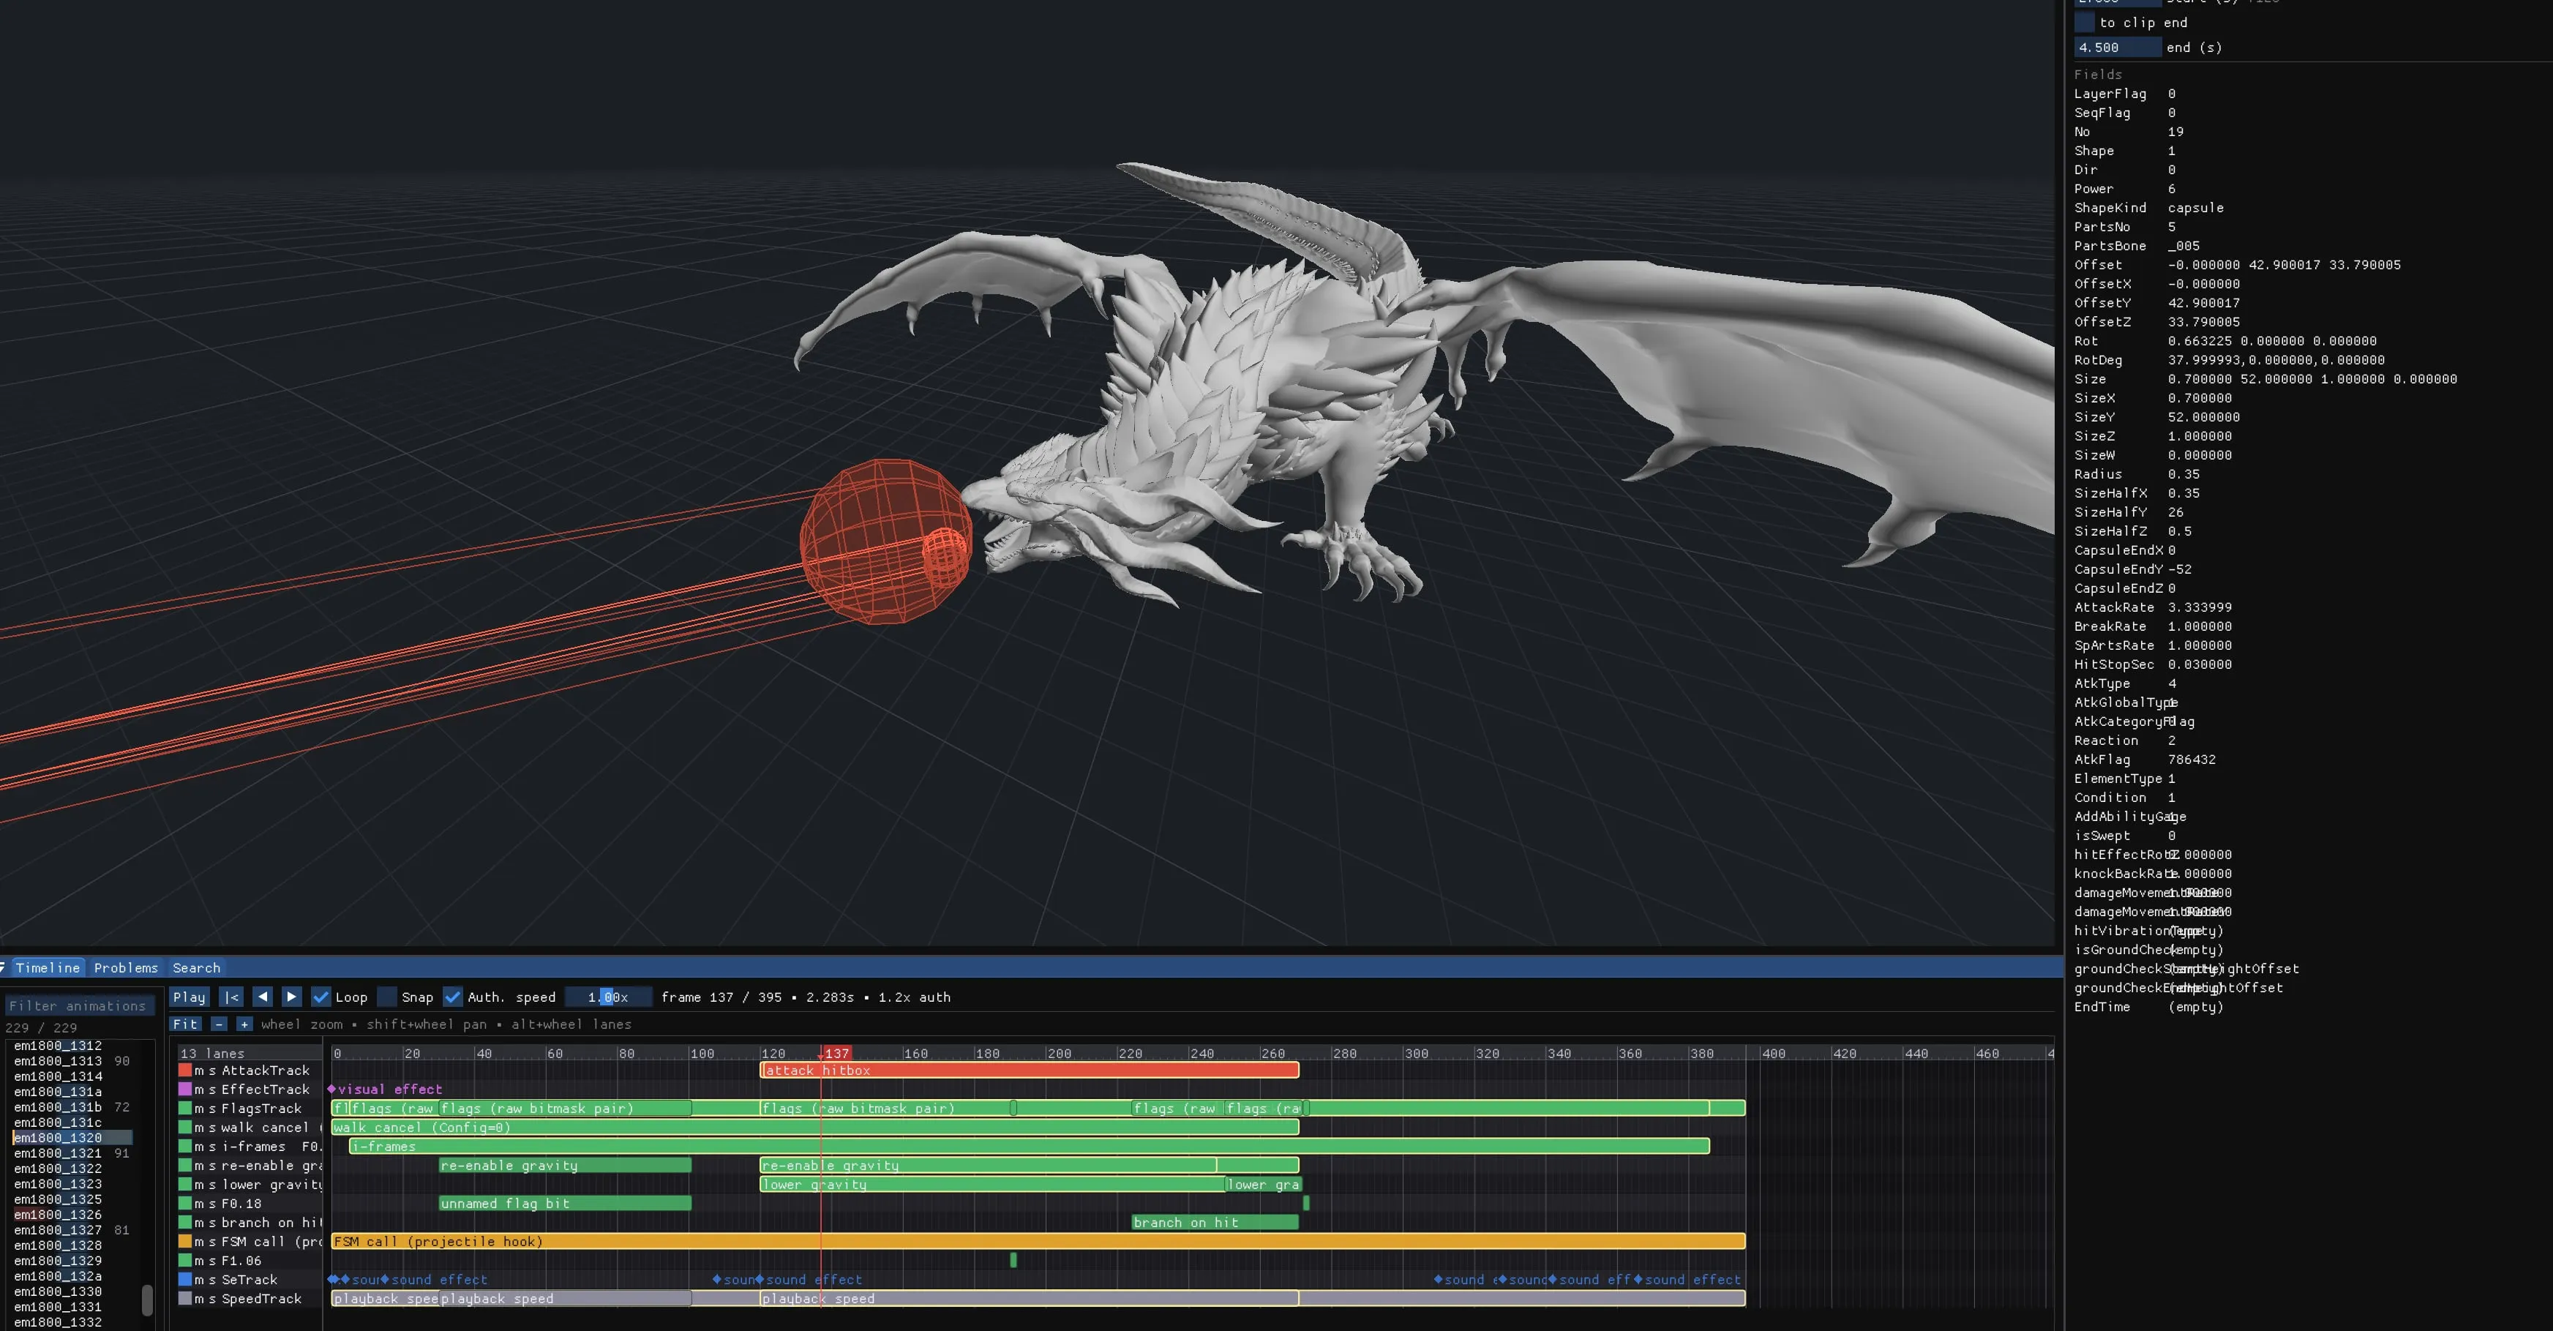Image resolution: width=2553 pixels, height=1331 pixels.
Task: Select animation em1800_1332
Action: (x=58, y=1323)
